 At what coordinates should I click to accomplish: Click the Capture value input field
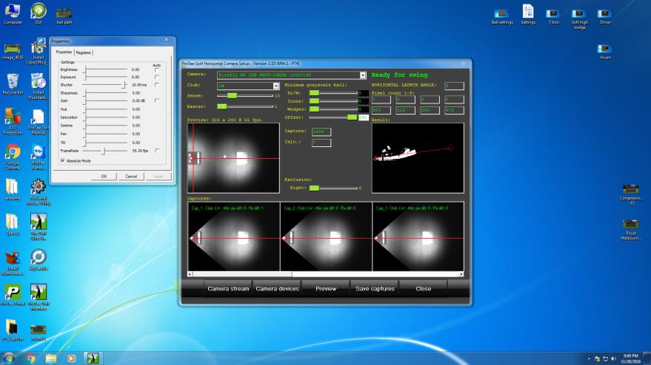tap(322, 132)
